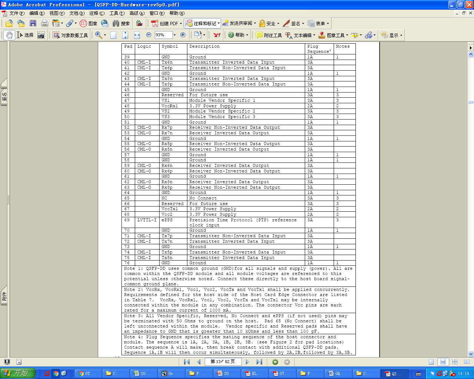Switch to continuous page layout
The image size is (474, 379).
coord(443,362)
